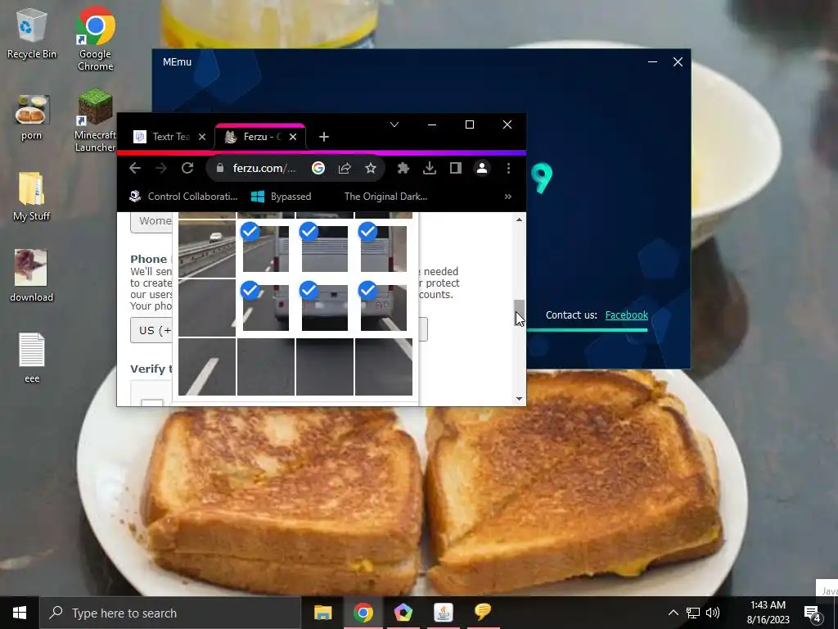838x629 pixels.
Task: Open the Java app in taskbar
Action: tap(443, 613)
